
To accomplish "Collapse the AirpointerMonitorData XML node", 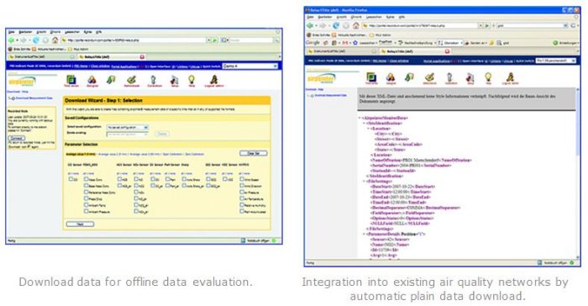I will [360, 118].
